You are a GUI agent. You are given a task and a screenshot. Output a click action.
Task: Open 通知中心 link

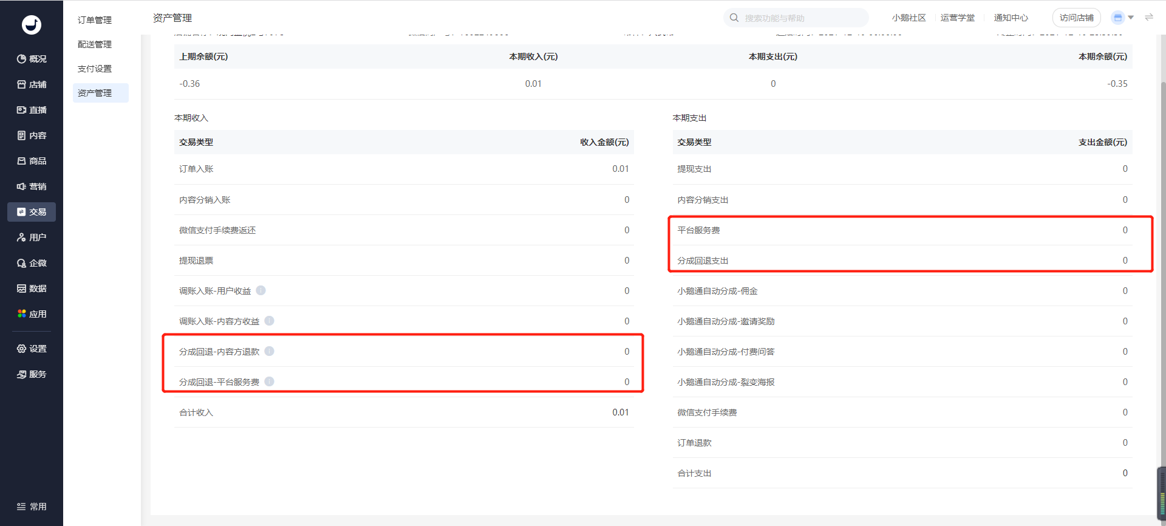[1011, 18]
